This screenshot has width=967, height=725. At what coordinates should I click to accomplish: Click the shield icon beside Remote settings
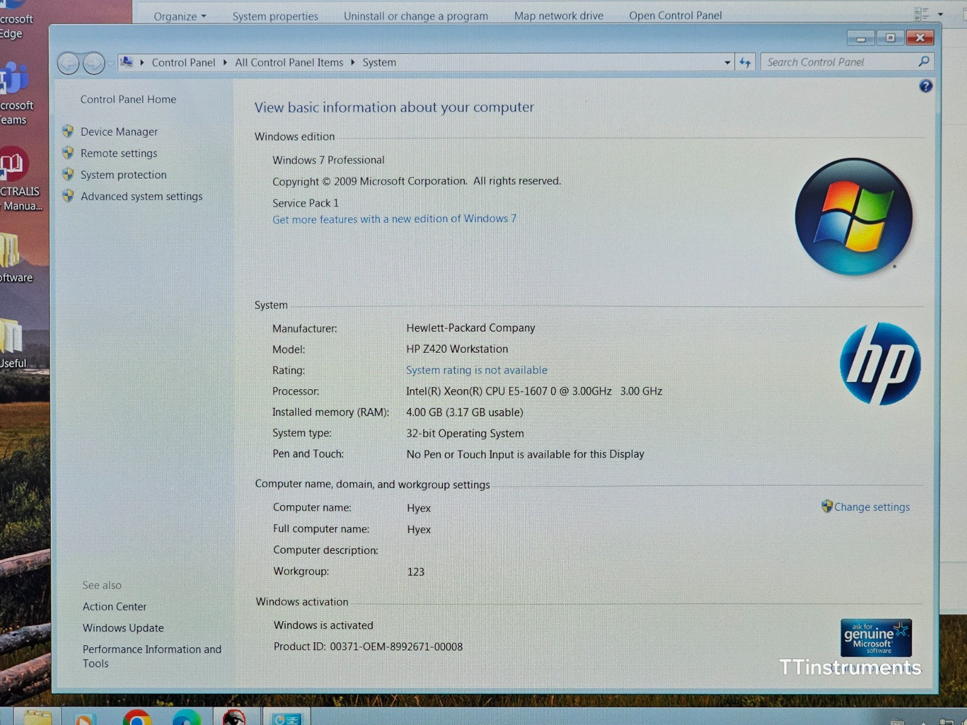(x=68, y=153)
